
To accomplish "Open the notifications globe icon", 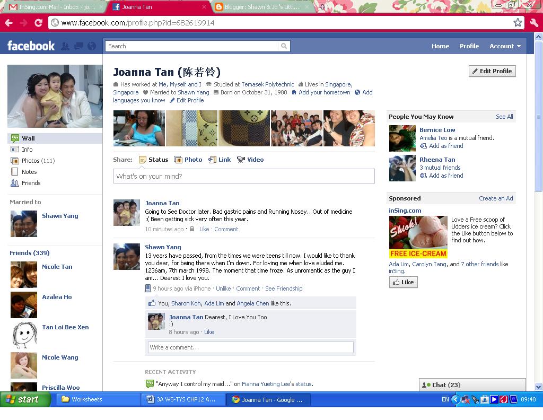I will coord(91,46).
